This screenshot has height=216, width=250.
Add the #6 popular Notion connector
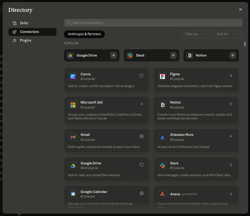click(x=231, y=104)
